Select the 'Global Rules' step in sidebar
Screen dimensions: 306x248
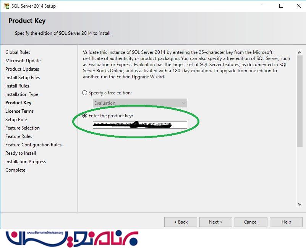pos(18,52)
